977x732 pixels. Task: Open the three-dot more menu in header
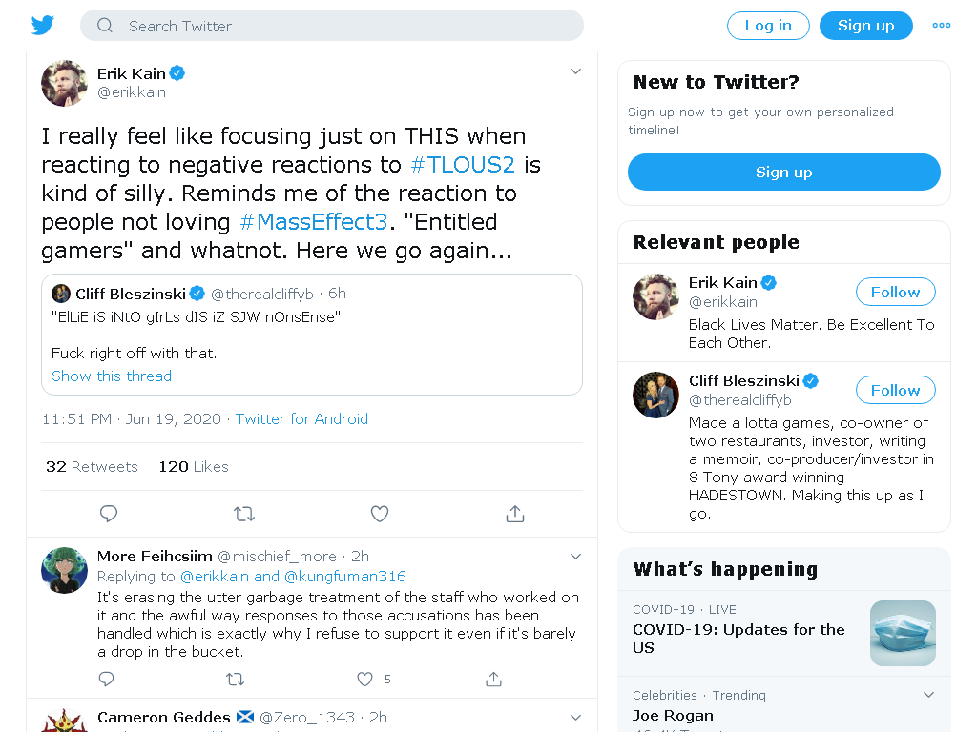pyautogui.click(x=941, y=26)
